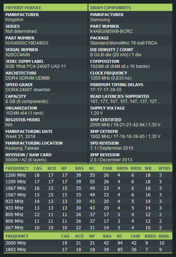Click the RRDL header in XMP table
The height and width of the screenshot is (257, 176).
(164, 236)
